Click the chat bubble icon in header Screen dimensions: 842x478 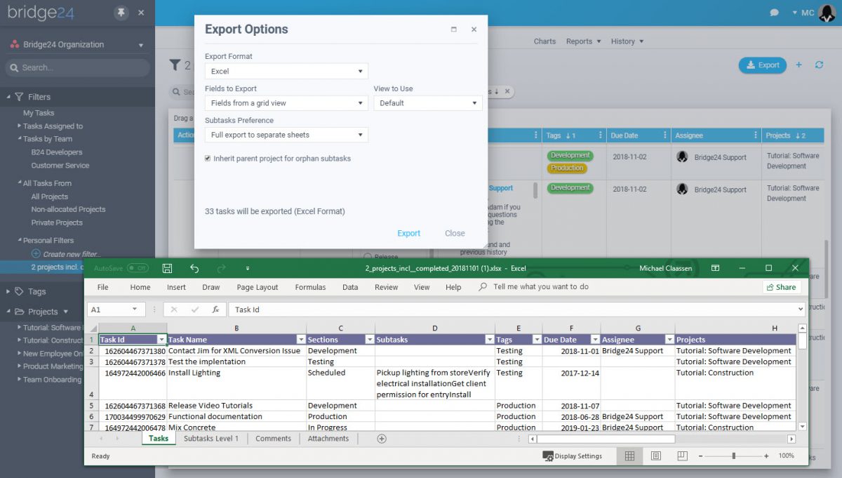click(x=775, y=13)
